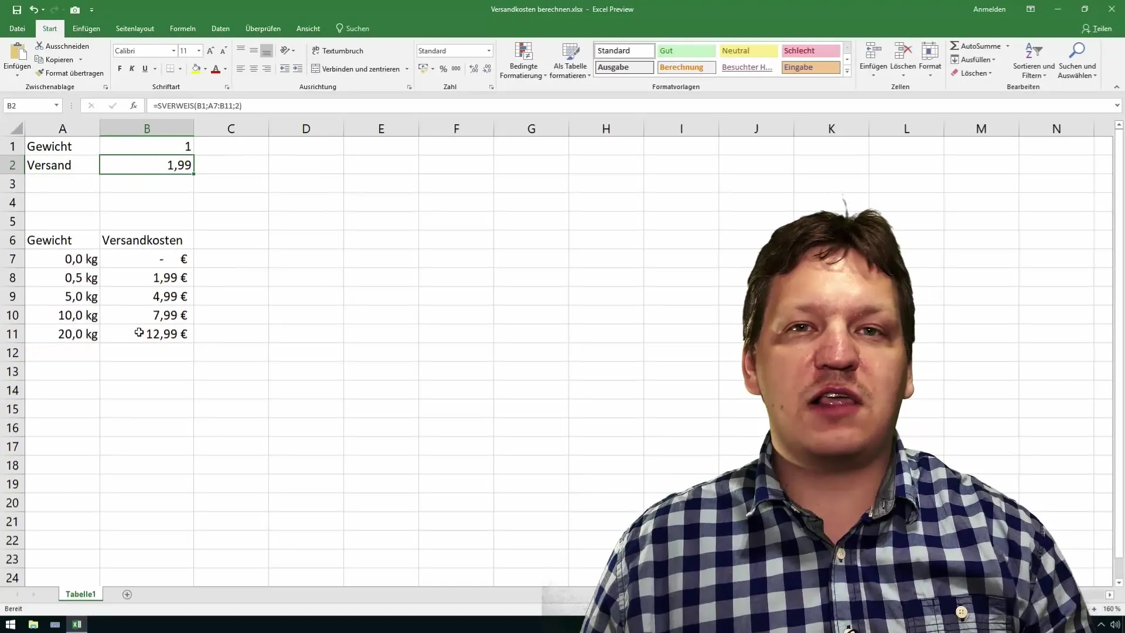Click the Einfügen paste clipboard icon

17,53
